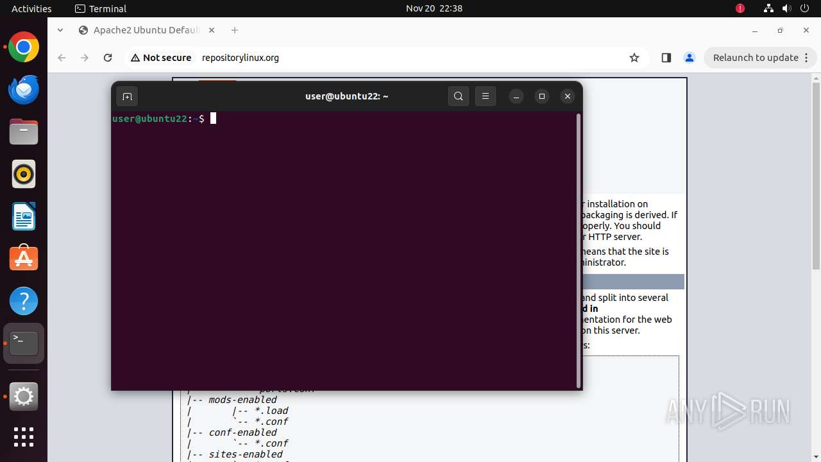Open the power menu icon in top bar
The width and height of the screenshot is (821, 462).
[804, 8]
